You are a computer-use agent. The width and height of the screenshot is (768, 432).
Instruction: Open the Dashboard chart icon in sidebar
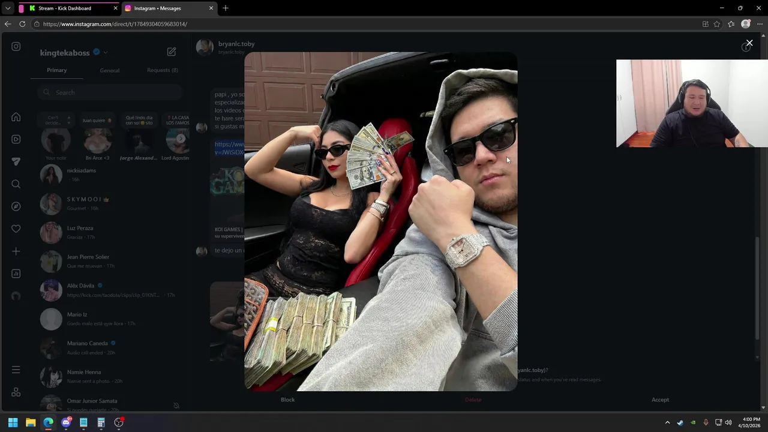pyautogui.click(x=16, y=274)
